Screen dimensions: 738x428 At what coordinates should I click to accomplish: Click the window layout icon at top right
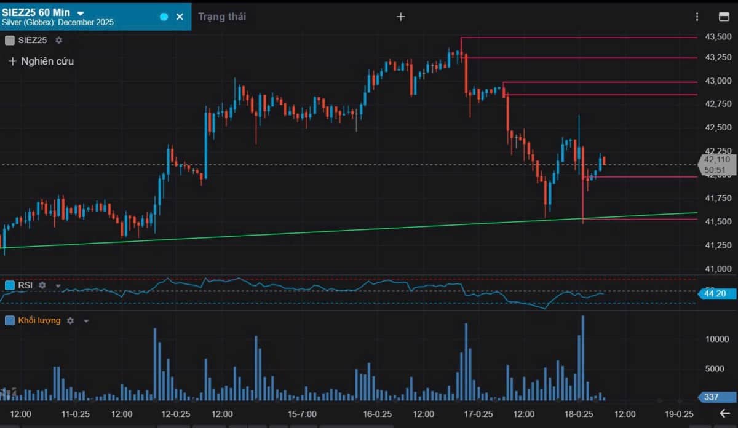click(723, 17)
